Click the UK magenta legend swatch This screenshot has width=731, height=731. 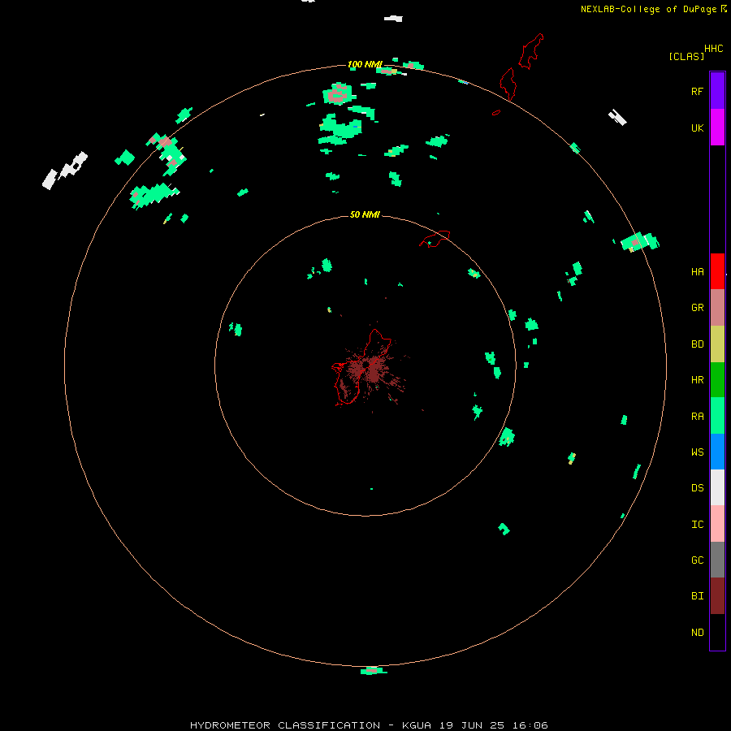[x=717, y=128]
